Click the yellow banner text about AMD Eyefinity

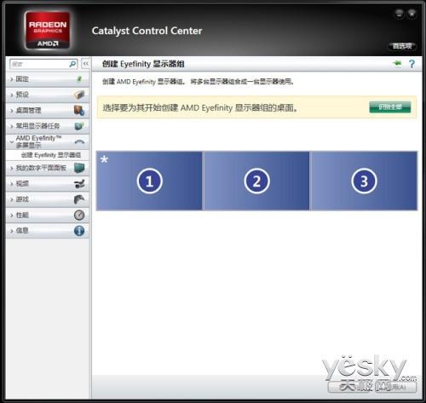click(200, 107)
